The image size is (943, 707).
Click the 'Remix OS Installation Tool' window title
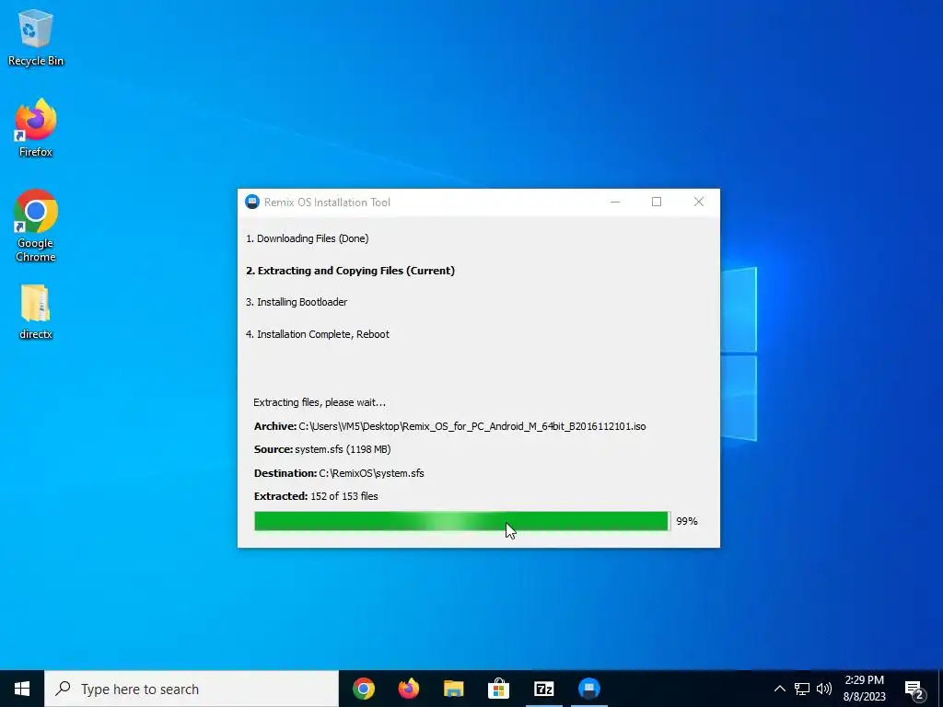[x=327, y=203]
